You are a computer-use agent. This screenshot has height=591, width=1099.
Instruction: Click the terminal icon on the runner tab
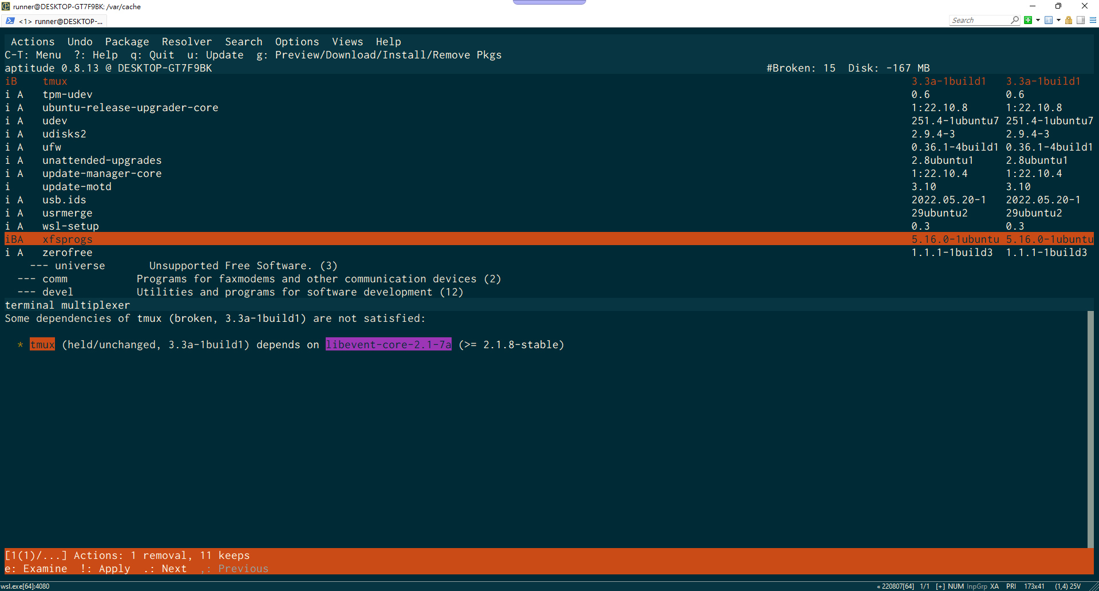pyautogui.click(x=10, y=21)
